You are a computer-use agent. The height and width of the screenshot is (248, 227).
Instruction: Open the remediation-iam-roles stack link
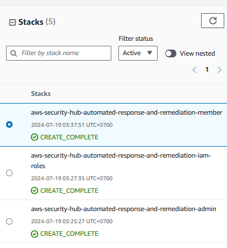121,160
